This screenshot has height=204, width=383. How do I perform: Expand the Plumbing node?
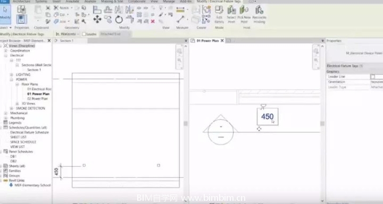(6, 118)
